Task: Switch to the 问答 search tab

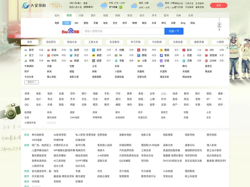Action: point(81,16)
